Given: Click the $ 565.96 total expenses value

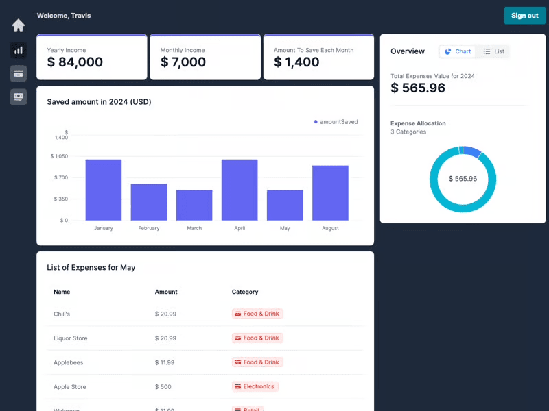Looking at the screenshot, I should pyautogui.click(x=418, y=88).
